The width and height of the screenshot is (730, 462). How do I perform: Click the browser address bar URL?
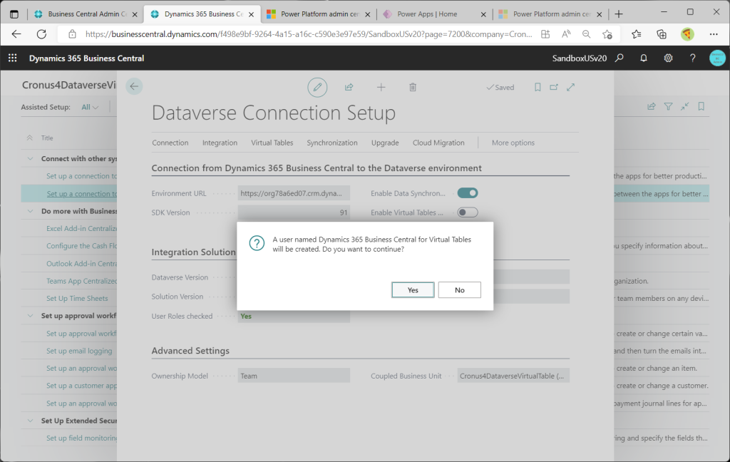pos(308,34)
